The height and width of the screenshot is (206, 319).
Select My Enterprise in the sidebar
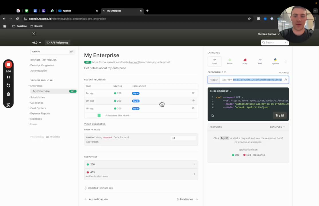pos(54,91)
